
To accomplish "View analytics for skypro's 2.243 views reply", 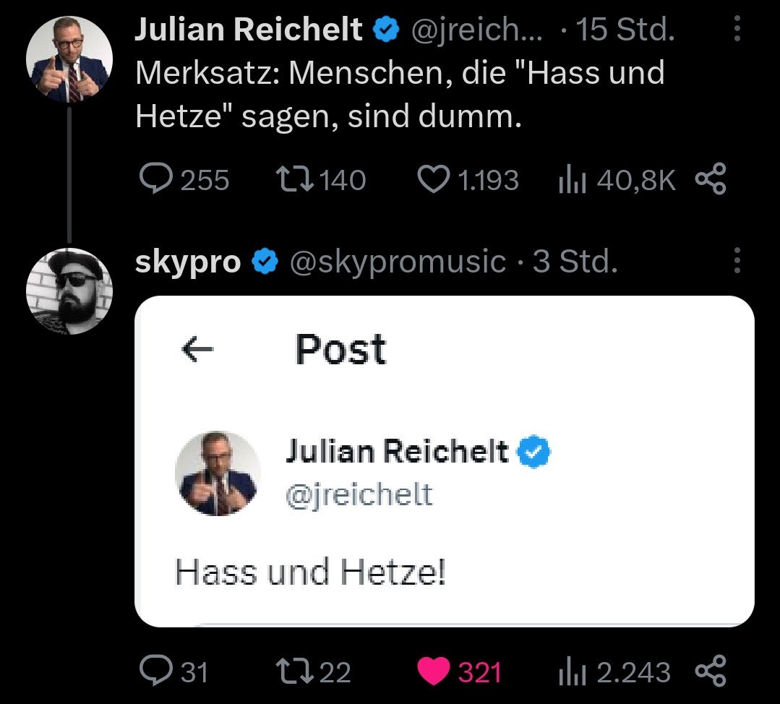I will (x=571, y=672).
